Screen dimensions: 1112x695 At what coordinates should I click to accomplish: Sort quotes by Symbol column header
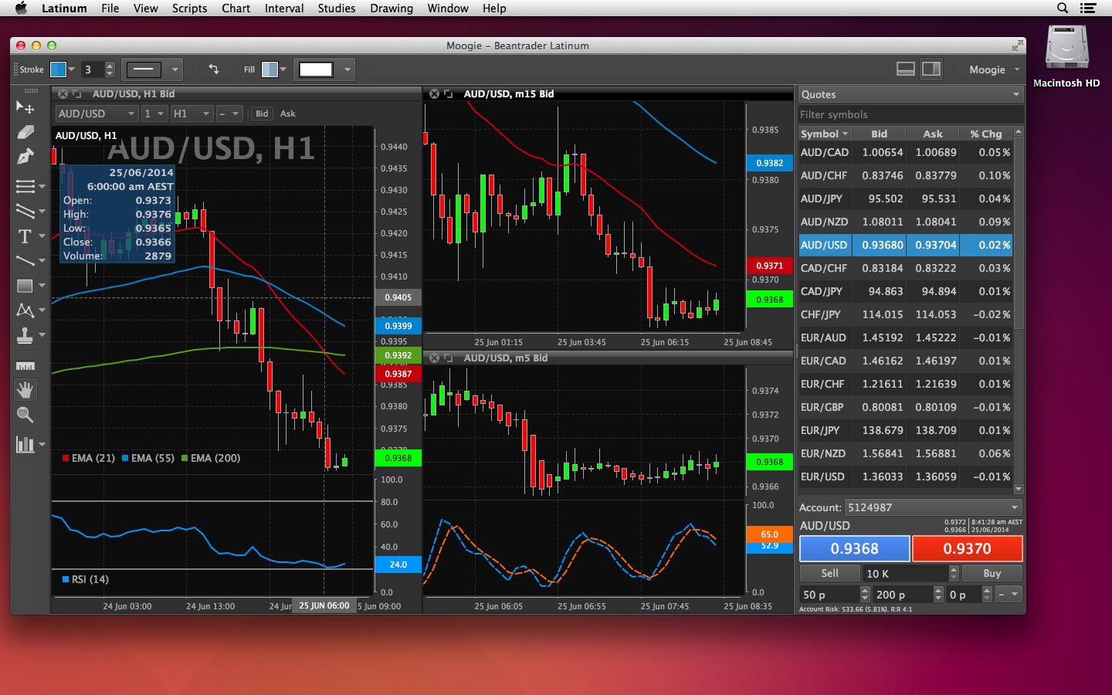[x=824, y=134]
